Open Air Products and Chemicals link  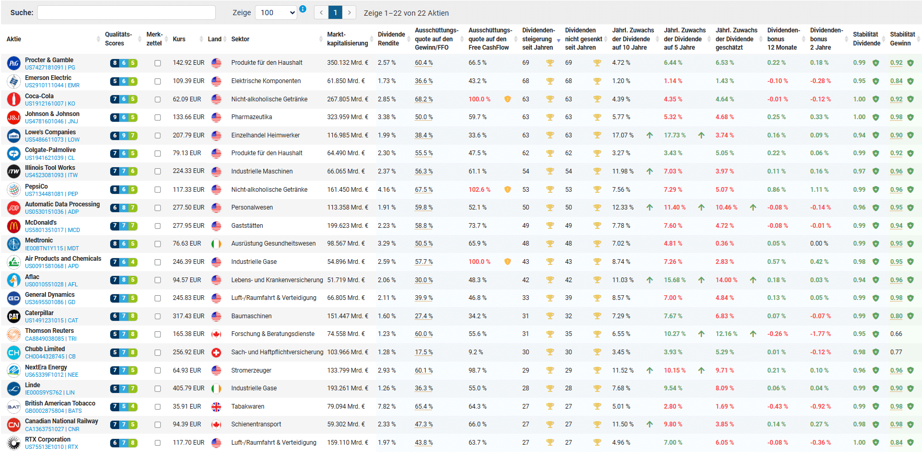point(63,259)
